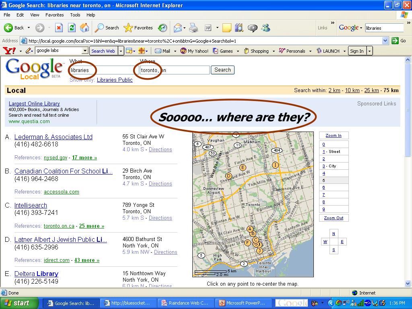Image resolution: width=412 pixels, height=309 pixels.
Task: Expand the Address bar URL dropdown
Action: (x=385, y=41)
